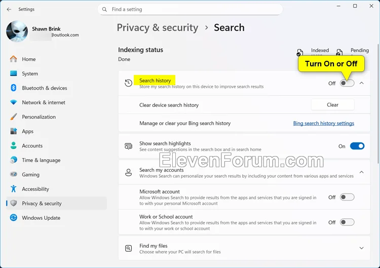
Task: Click the Find a setting field
Action: point(190,10)
